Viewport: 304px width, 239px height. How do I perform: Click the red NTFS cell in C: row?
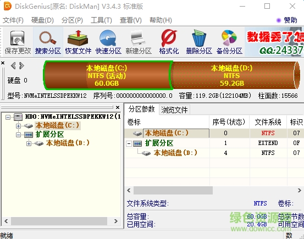(x=268, y=133)
